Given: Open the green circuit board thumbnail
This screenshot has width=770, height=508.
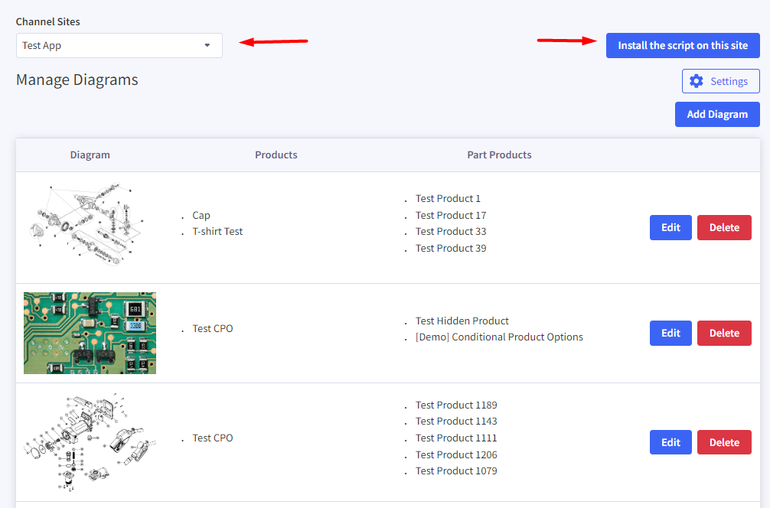Looking at the screenshot, I should [x=90, y=333].
